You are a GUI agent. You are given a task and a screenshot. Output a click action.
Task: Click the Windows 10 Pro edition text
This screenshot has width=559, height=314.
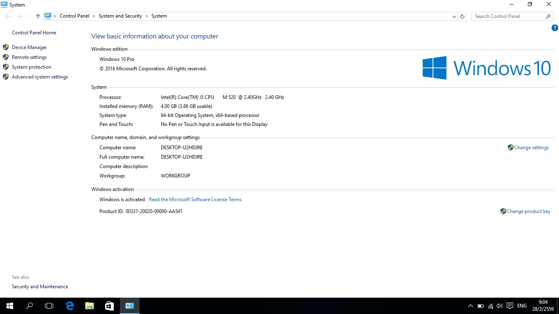pos(117,59)
